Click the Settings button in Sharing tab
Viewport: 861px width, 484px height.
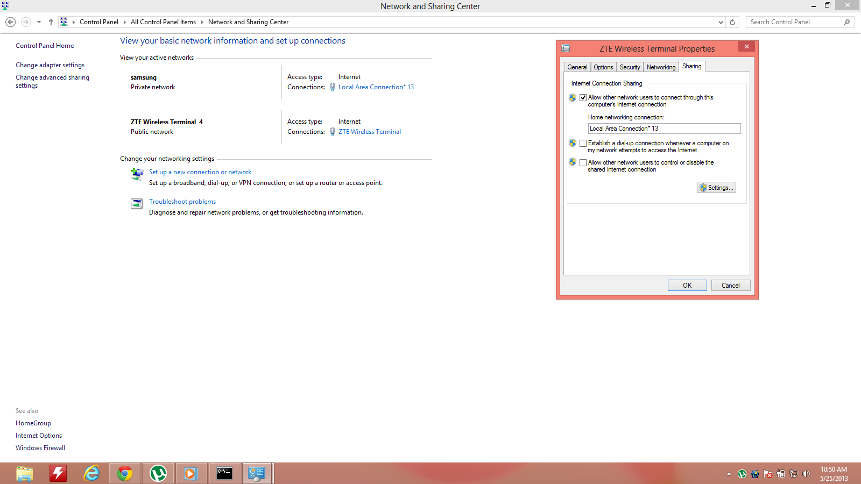(x=716, y=188)
